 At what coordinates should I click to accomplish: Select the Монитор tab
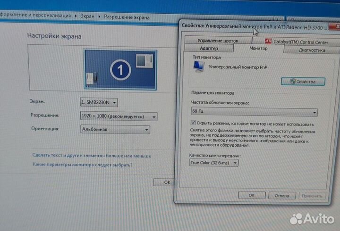[258, 49]
